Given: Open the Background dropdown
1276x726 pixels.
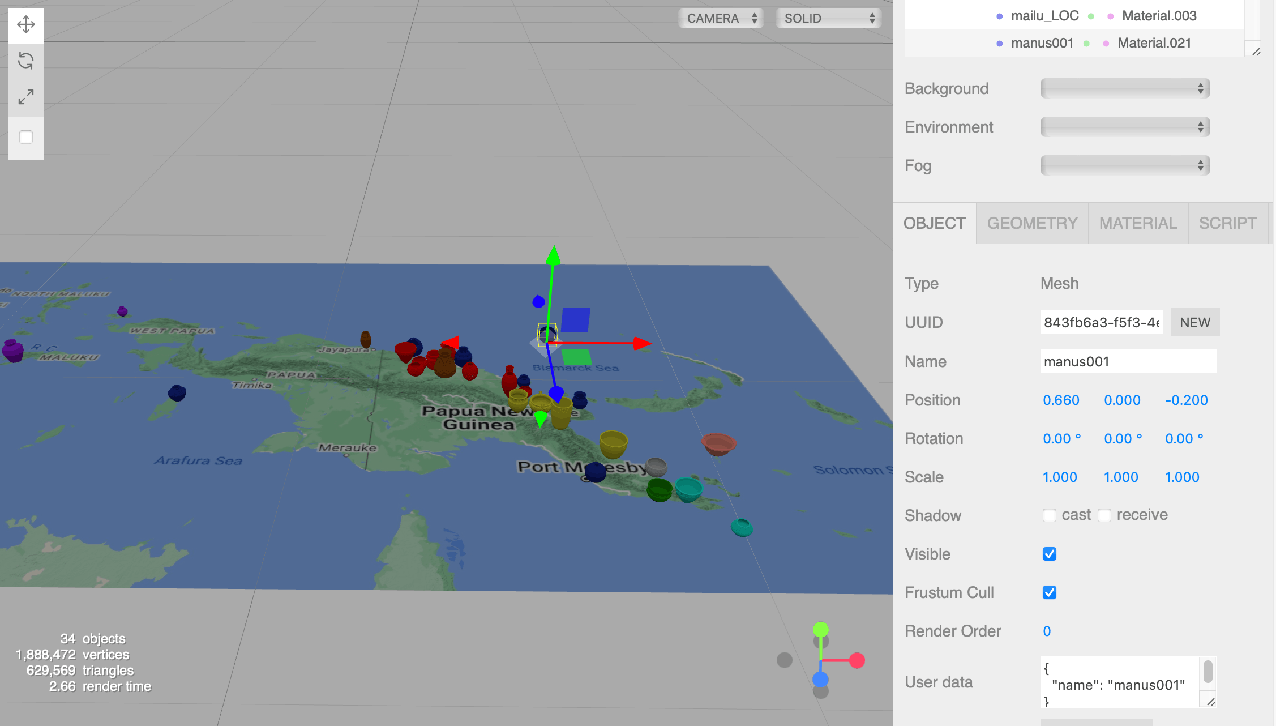Looking at the screenshot, I should point(1125,88).
